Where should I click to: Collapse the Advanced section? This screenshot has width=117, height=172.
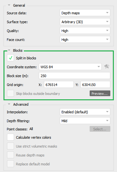coord(9,104)
